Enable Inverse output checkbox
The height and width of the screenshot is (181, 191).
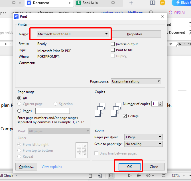coord(113,44)
